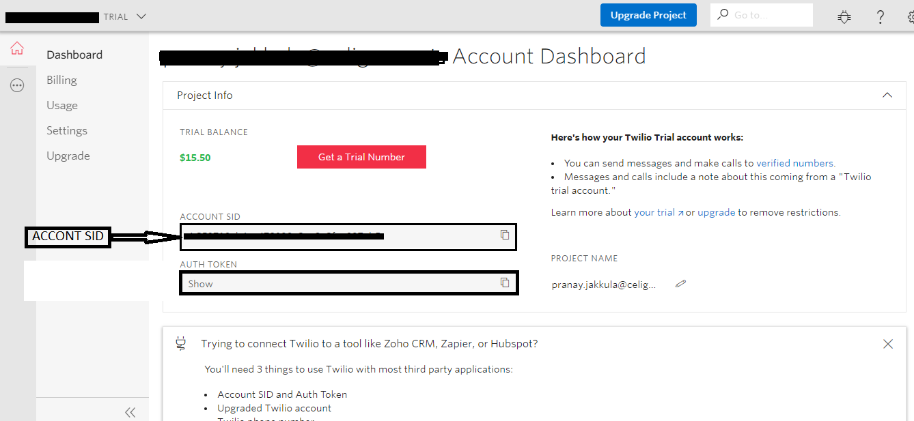This screenshot has height=421, width=914.
Task: Click the PROJECT NAME label
Action: [x=585, y=259]
